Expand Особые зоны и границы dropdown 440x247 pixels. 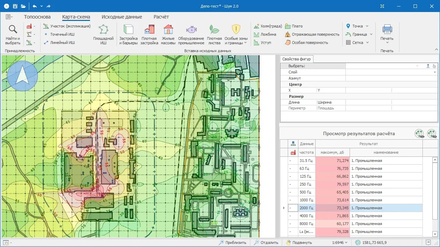[x=236, y=34]
